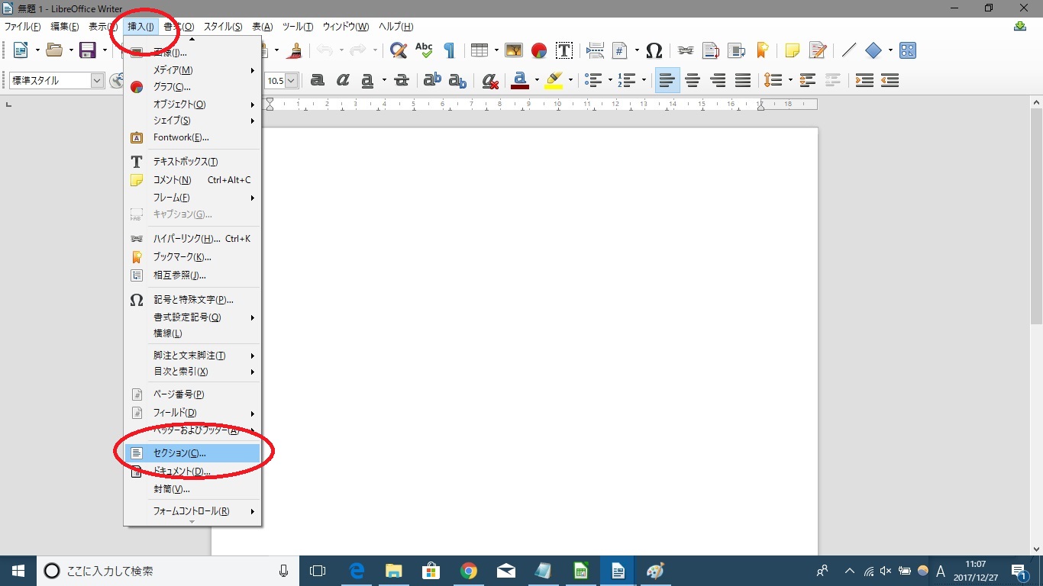The width and height of the screenshot is (1043, 586).
Task: Select the Insert line tool
Action: click(849, 50)
